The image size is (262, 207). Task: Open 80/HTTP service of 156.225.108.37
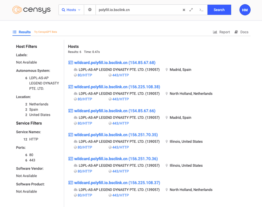(x=85, y=195)
